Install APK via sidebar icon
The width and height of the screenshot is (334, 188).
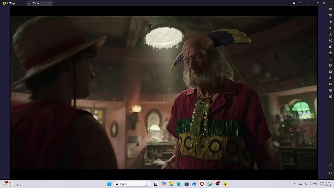coord(330,53)
